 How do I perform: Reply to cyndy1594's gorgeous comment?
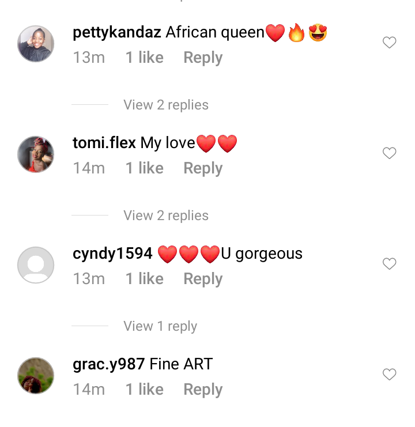203,279
